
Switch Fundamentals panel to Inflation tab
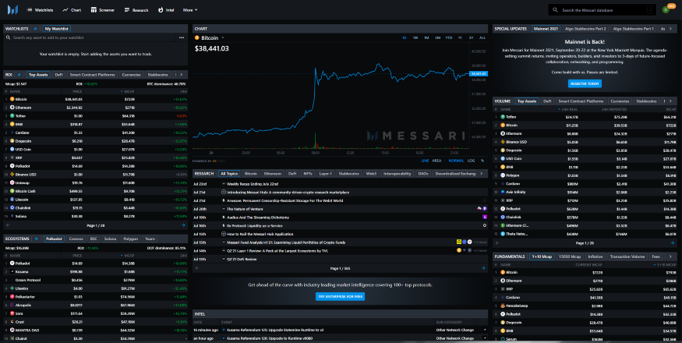[595, 256]
